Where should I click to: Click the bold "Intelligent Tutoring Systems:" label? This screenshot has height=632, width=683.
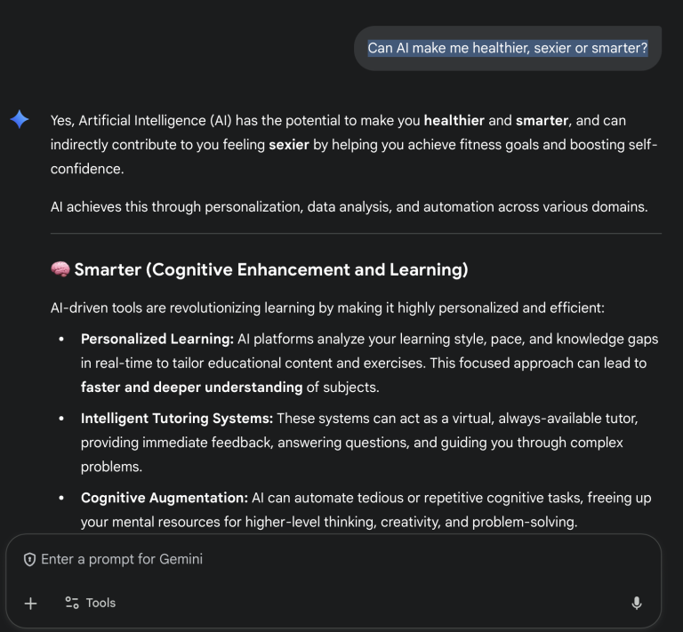coord(178,418)
